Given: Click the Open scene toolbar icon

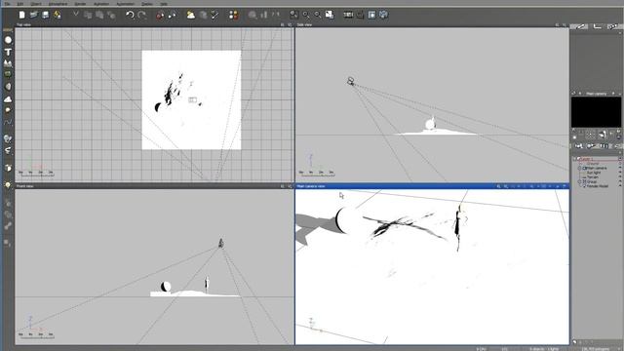Looking at the screenshot, I should tap(34, 15).
